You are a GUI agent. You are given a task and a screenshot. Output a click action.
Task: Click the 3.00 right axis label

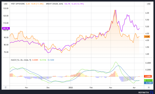tap(147, 54)
